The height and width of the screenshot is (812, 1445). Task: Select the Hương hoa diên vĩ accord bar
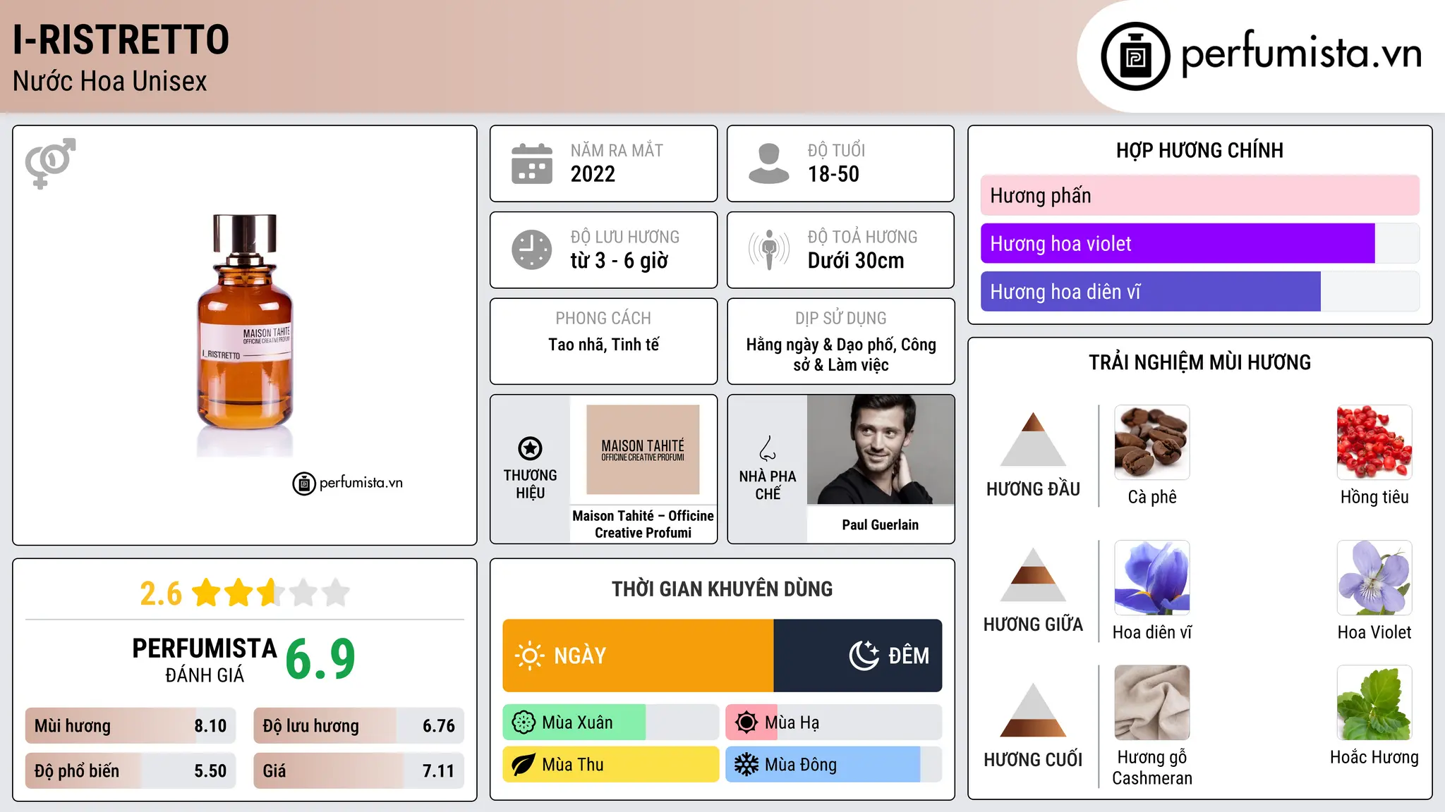(1199, 291)
